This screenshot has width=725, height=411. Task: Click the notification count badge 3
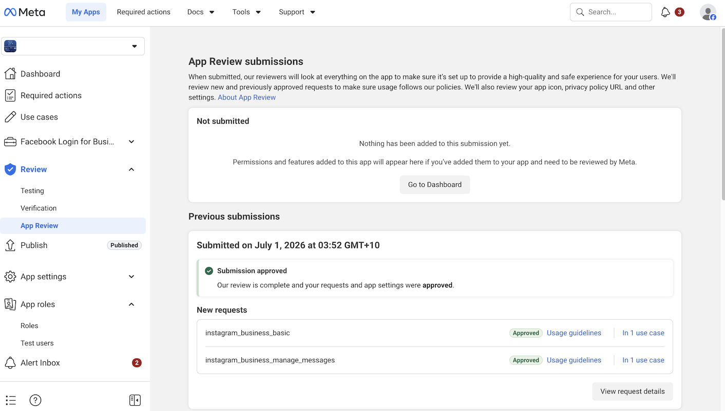point(679,12)
